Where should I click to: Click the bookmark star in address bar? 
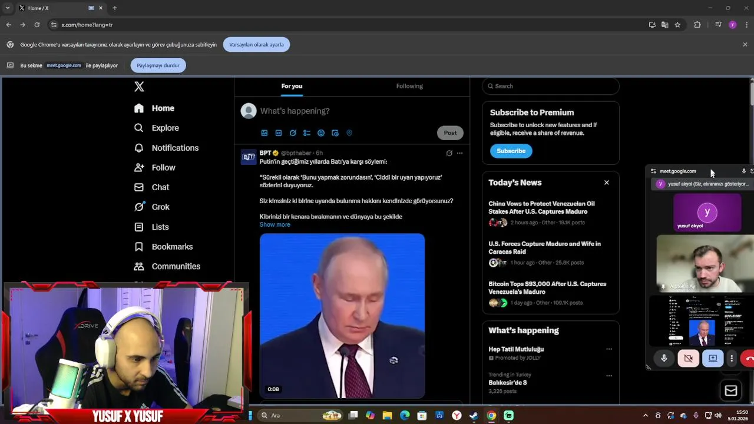coord(677,25)
